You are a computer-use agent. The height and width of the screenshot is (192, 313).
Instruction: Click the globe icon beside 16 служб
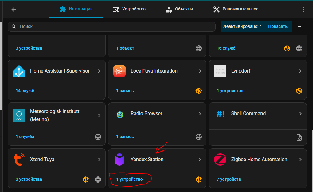pyautogui.click(x=299, y=48)
